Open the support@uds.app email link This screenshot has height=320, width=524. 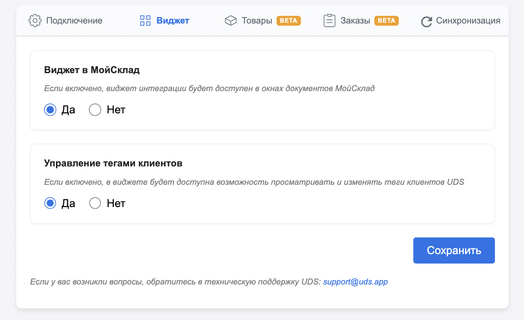click(x=356, y=282)
